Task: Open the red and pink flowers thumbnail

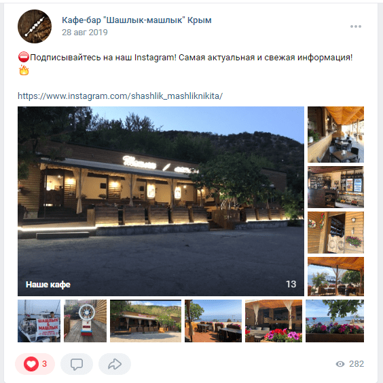Action: pos(274,321)
